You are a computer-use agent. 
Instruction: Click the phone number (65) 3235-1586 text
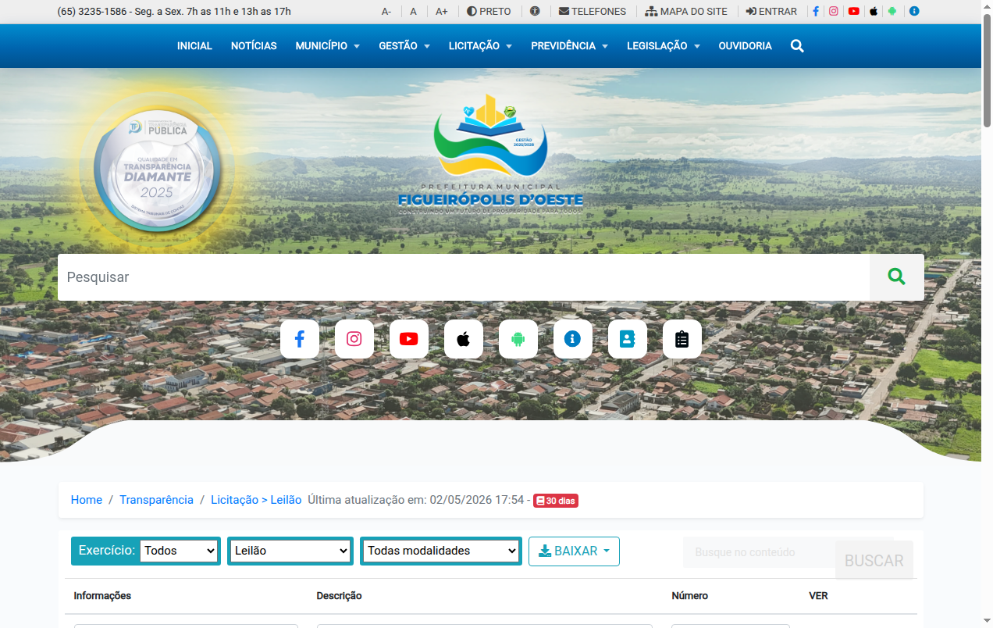(x=92, y=12)
